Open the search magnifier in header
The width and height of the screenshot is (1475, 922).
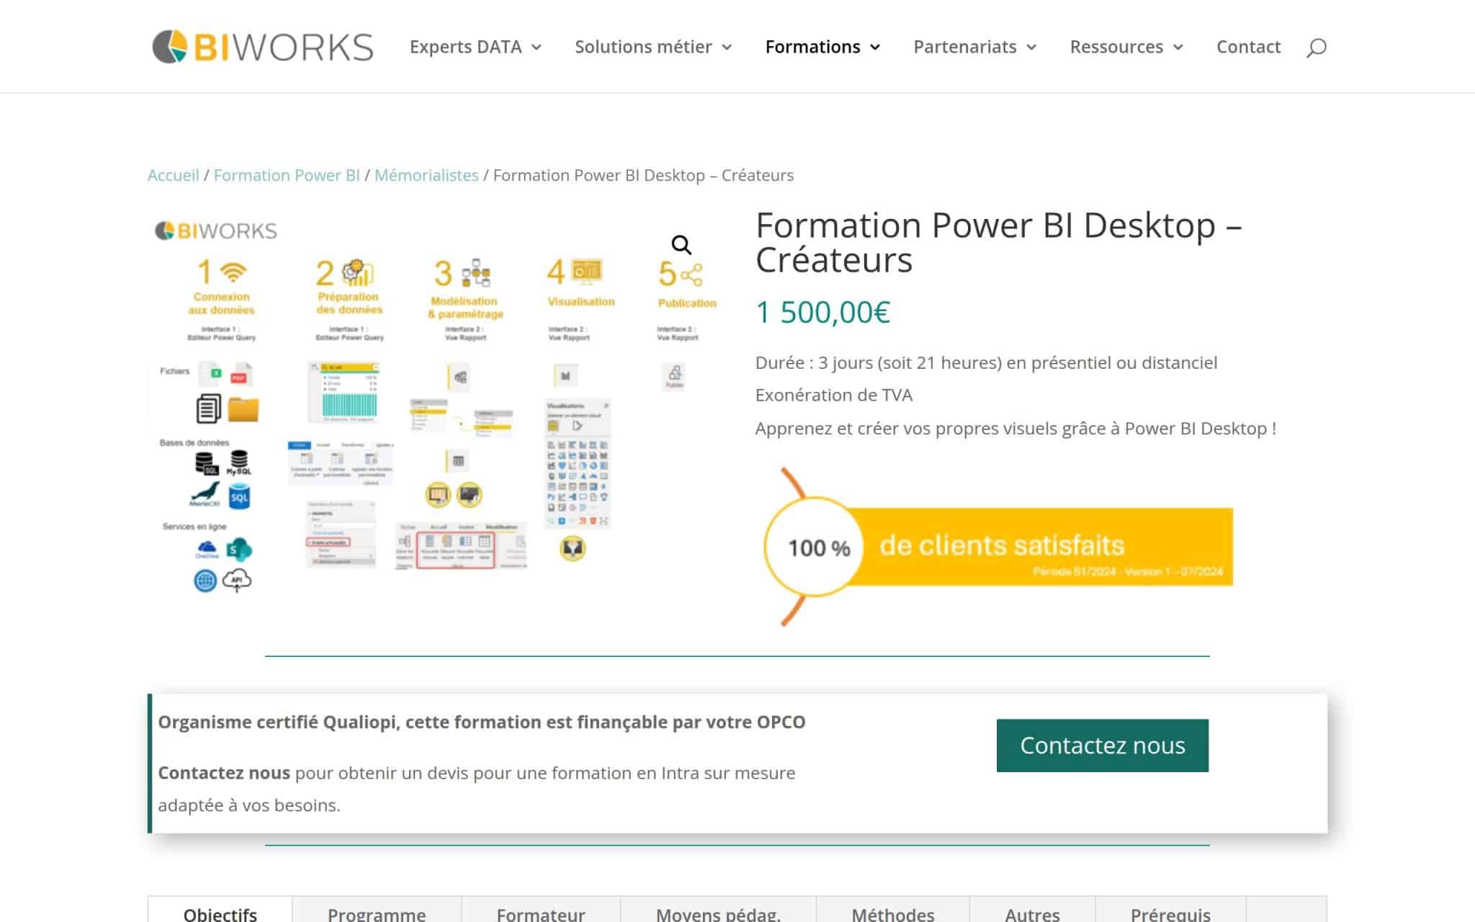coord(1316,48)
